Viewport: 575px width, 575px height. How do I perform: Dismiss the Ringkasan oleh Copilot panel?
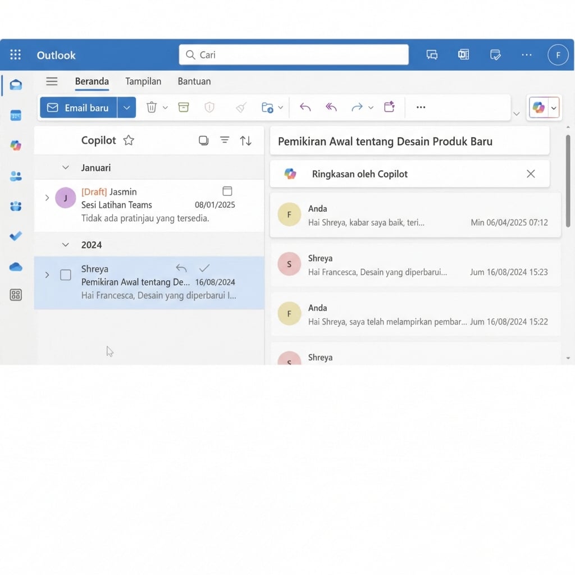tap(531, 174)
